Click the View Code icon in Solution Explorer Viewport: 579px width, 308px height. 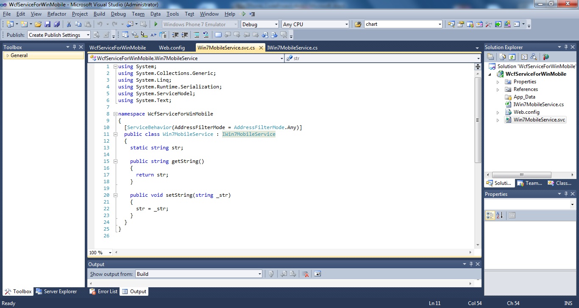tap(524, 57)
